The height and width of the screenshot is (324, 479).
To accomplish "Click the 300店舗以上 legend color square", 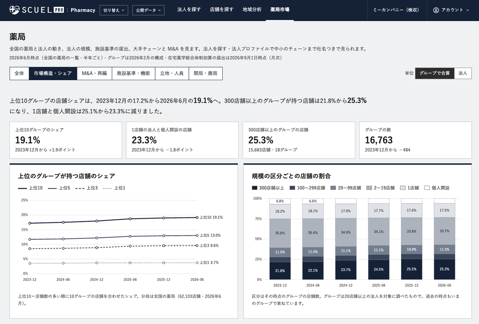I will pos(255,188).
